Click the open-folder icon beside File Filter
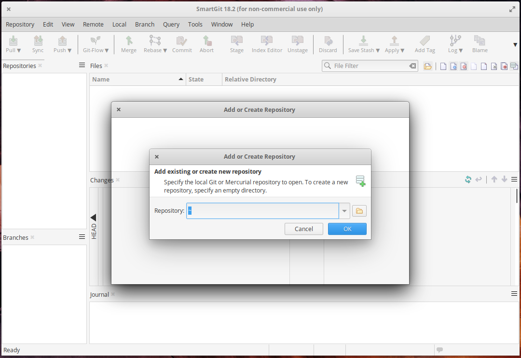Viewport: 521px width, 358px height. coord(427,66)
